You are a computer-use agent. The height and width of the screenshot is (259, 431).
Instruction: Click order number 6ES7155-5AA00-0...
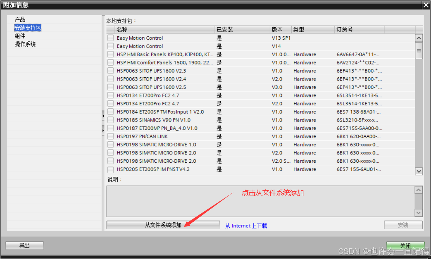pos(359,128)
